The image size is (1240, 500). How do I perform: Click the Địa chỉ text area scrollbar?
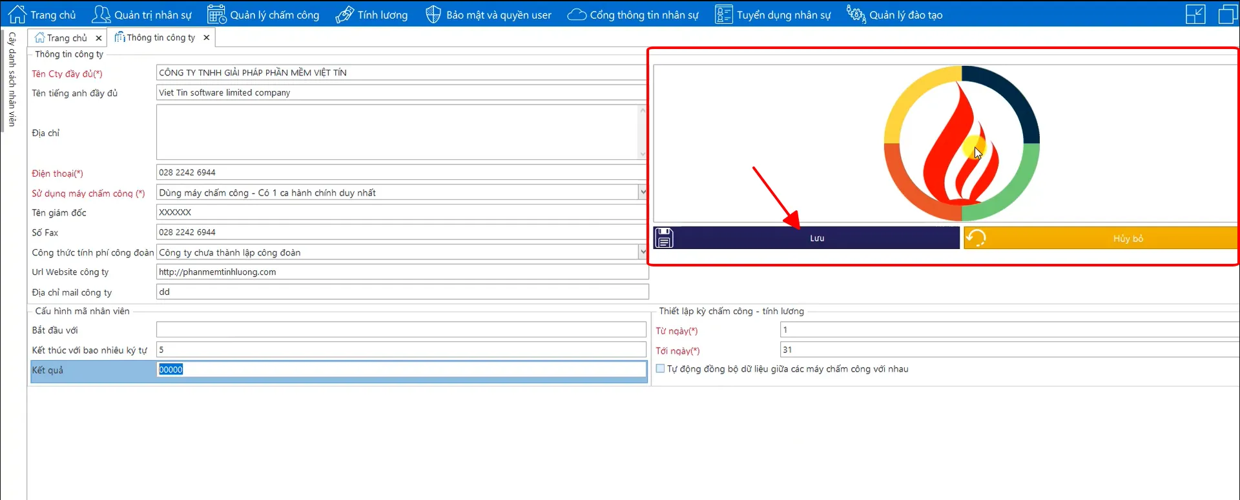point(643,132)
